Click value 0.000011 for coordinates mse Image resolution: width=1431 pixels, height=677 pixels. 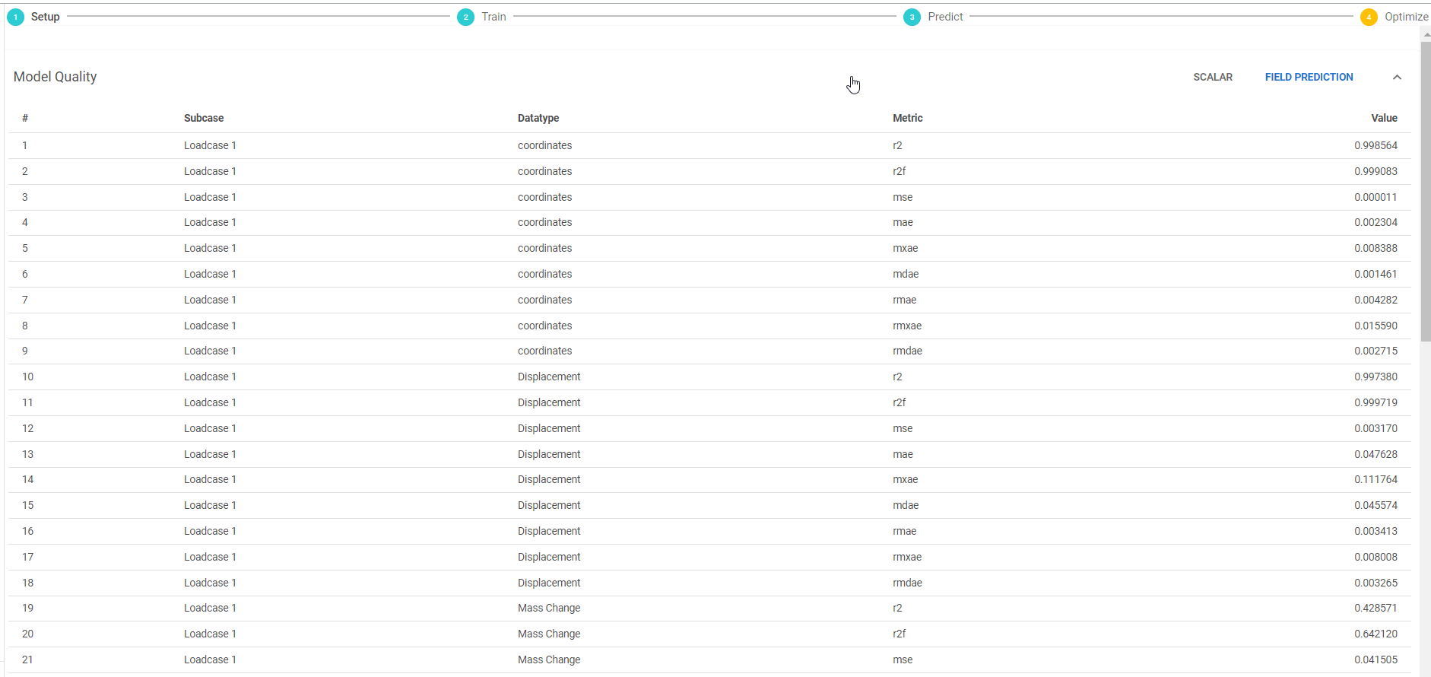(x=1375, y=197)
